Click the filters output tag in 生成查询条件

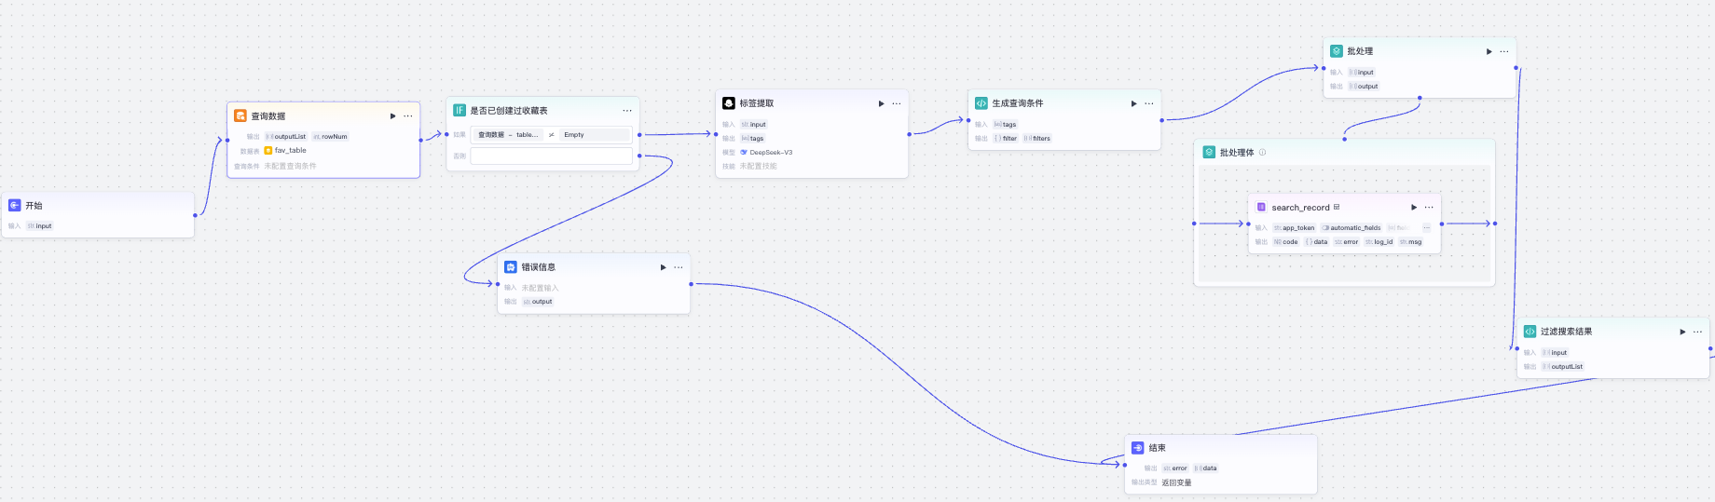coord(1037,138)
